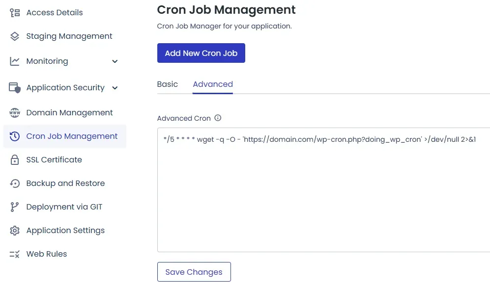The height and width of the screenshot is (288, 490).
Task: Open Cron Job Management in sidebar
Action: 72,136
